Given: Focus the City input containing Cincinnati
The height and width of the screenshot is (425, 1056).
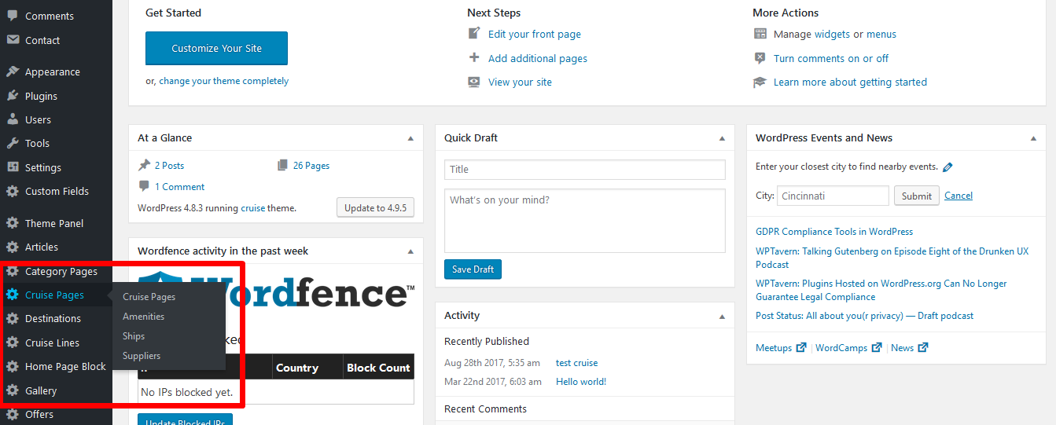Looking at the screenshot, I should click(x=833, y=196).
